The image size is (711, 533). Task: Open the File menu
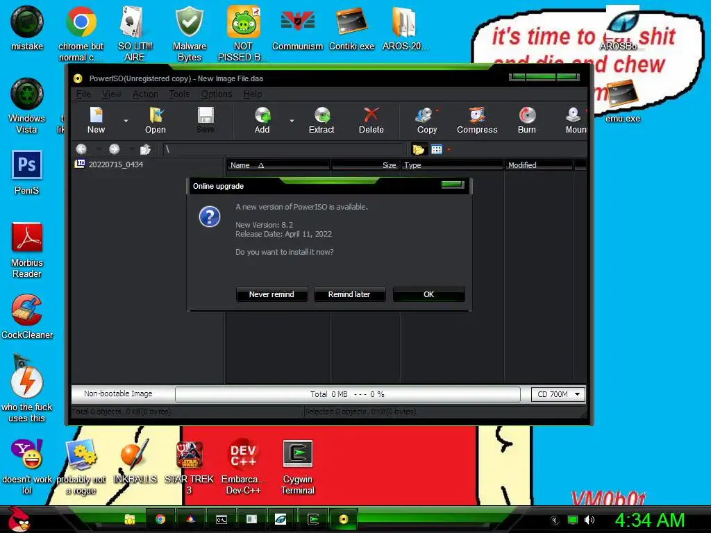click(x=83, y=94)
